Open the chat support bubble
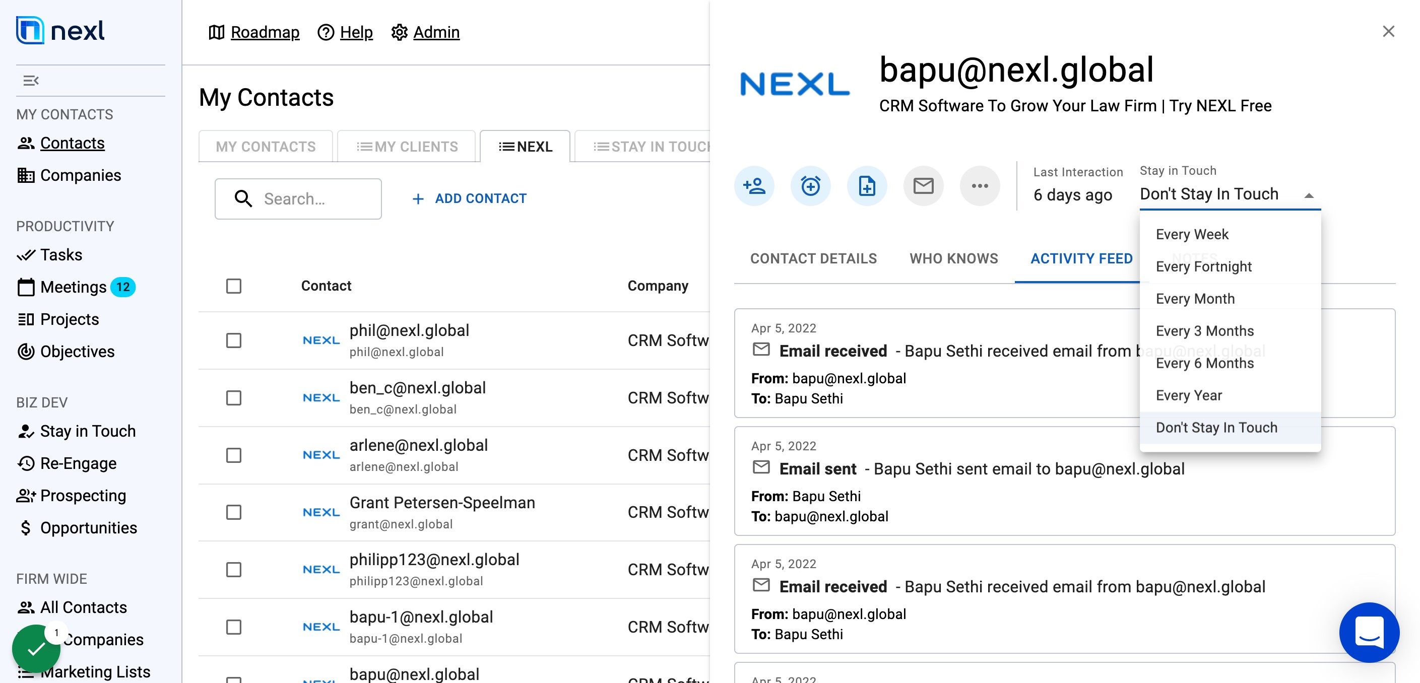Viewport: 1420px width, 683px height. pyautogui.click(x=1369, y=632)
